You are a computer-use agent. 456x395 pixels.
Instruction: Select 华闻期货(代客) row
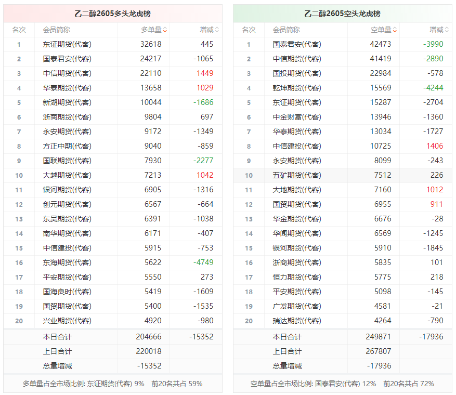coord(343,233)
